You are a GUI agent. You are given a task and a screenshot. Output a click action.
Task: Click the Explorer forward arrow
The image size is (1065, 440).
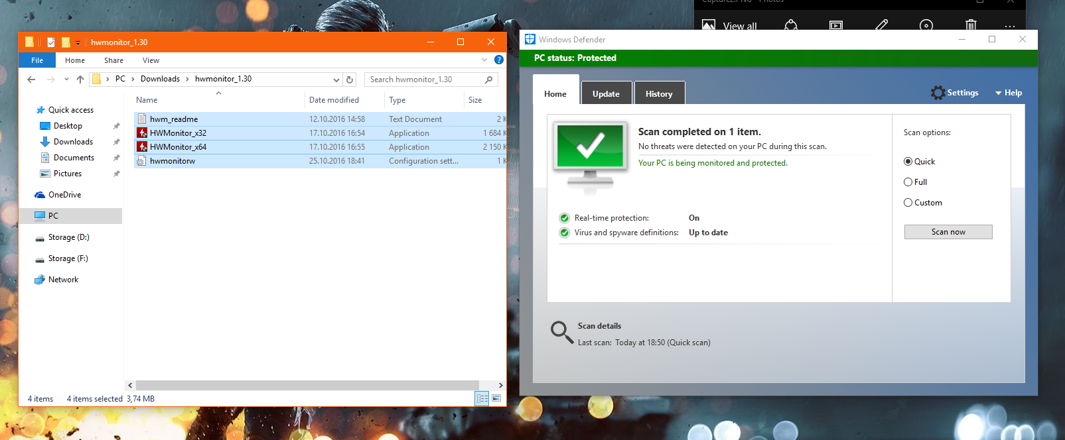tap(50, 80)
